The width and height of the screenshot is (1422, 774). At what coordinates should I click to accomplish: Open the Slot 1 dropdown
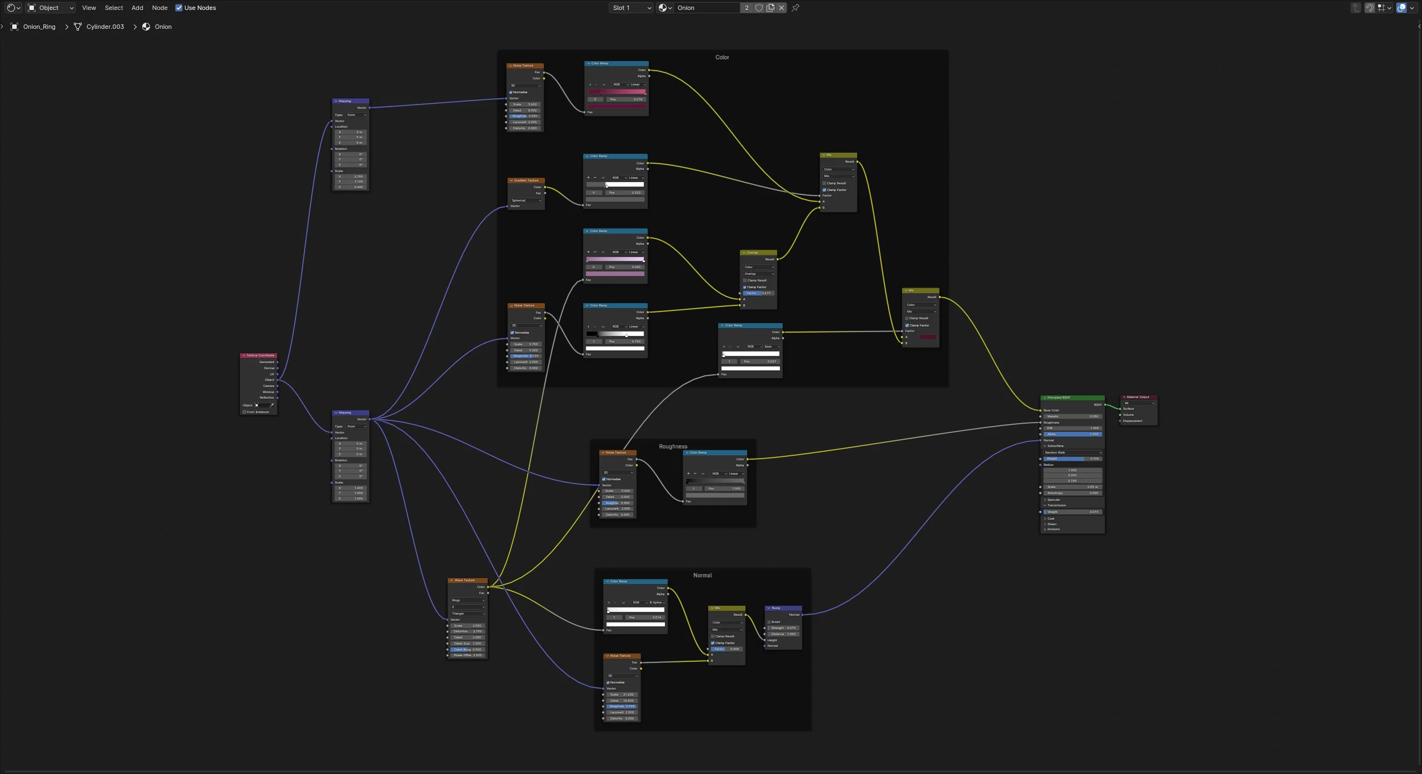tap(632, 8)
